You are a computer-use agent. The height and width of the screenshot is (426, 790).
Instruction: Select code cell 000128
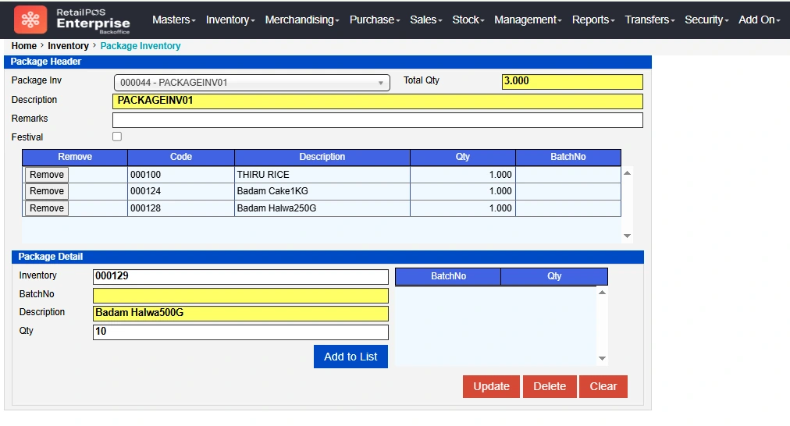tap(181, 208)
